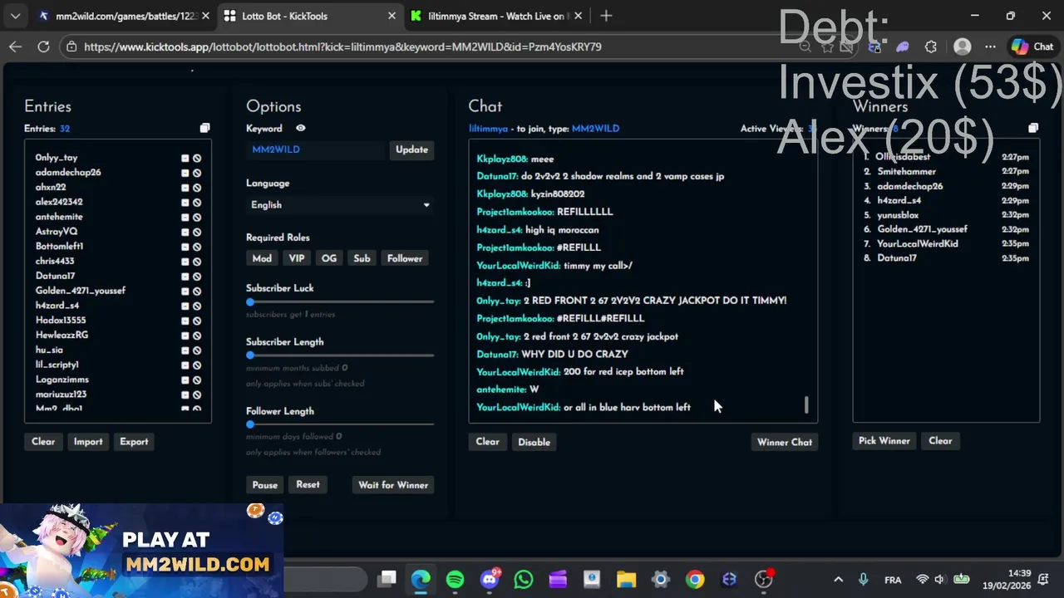
Task: Open the Language dropdown showing English
Action: (x=340, y=205)
